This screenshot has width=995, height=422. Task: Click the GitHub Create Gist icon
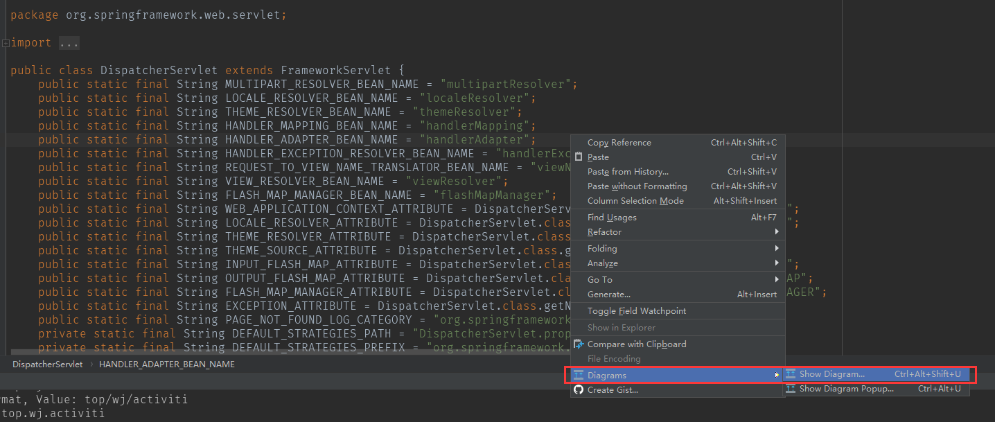click(x=579, y=389)
